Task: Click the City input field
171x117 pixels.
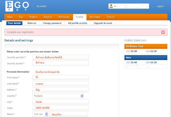Action: pyautogui.click(x=61, y=102)
